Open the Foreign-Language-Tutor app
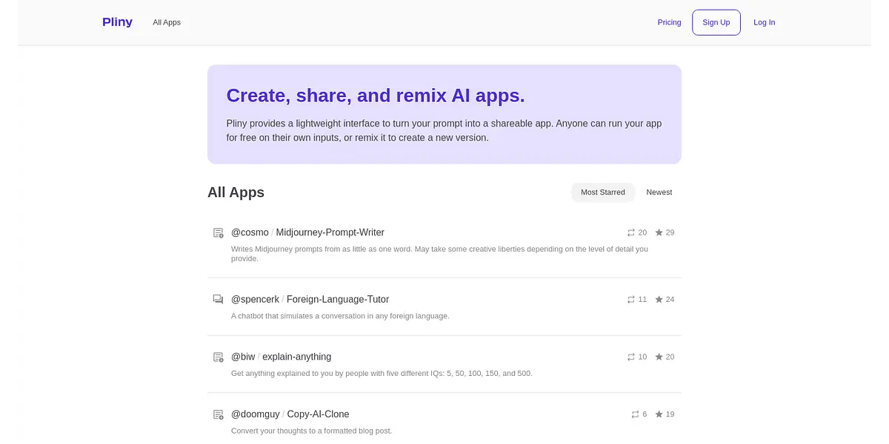This screenshot has height=444, width=889. [x=337, y=300]
